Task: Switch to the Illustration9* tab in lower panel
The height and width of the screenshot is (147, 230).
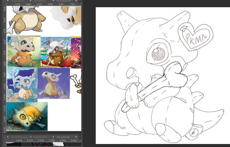Action: (x=40, y=137)
